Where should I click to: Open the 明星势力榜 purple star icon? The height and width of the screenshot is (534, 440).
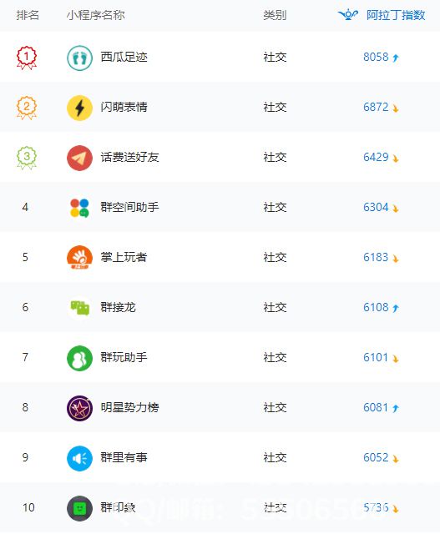(x=79, y=408)
